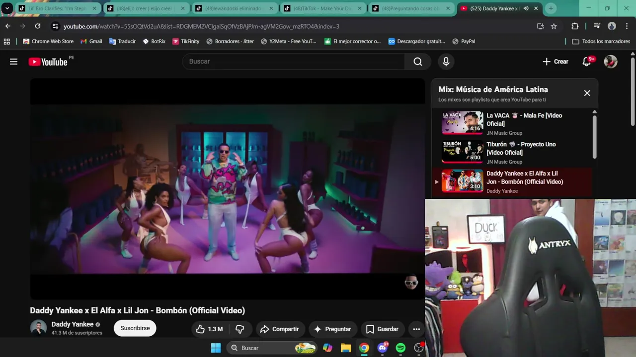
Task: Go back with the browser back arrow
Action: pos(7,26)
